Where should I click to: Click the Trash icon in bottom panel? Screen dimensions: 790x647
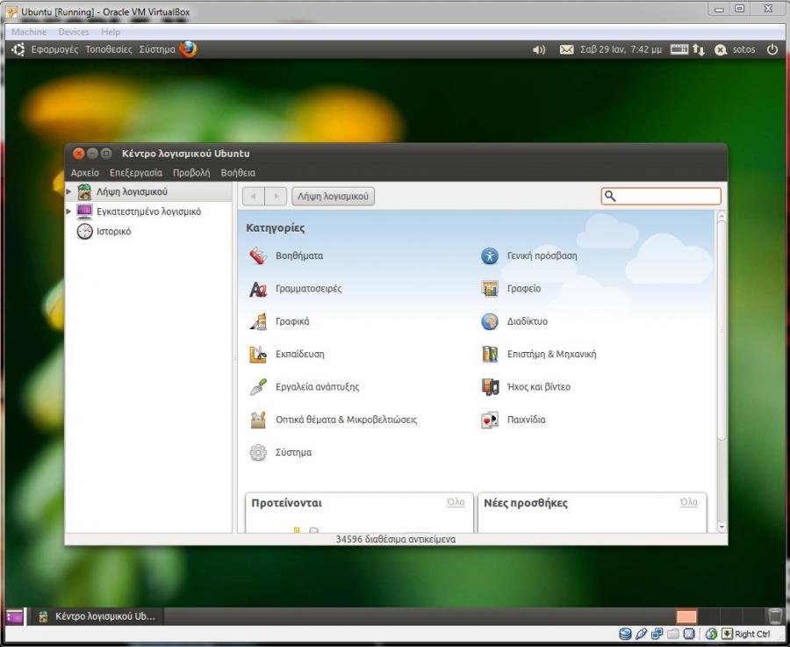tap(775, 615)
